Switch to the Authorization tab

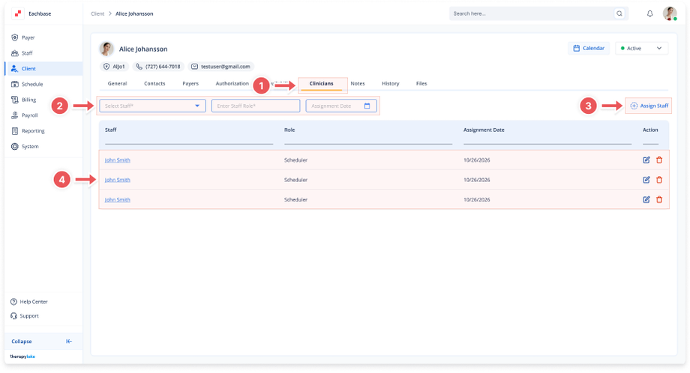coord(232,84)
